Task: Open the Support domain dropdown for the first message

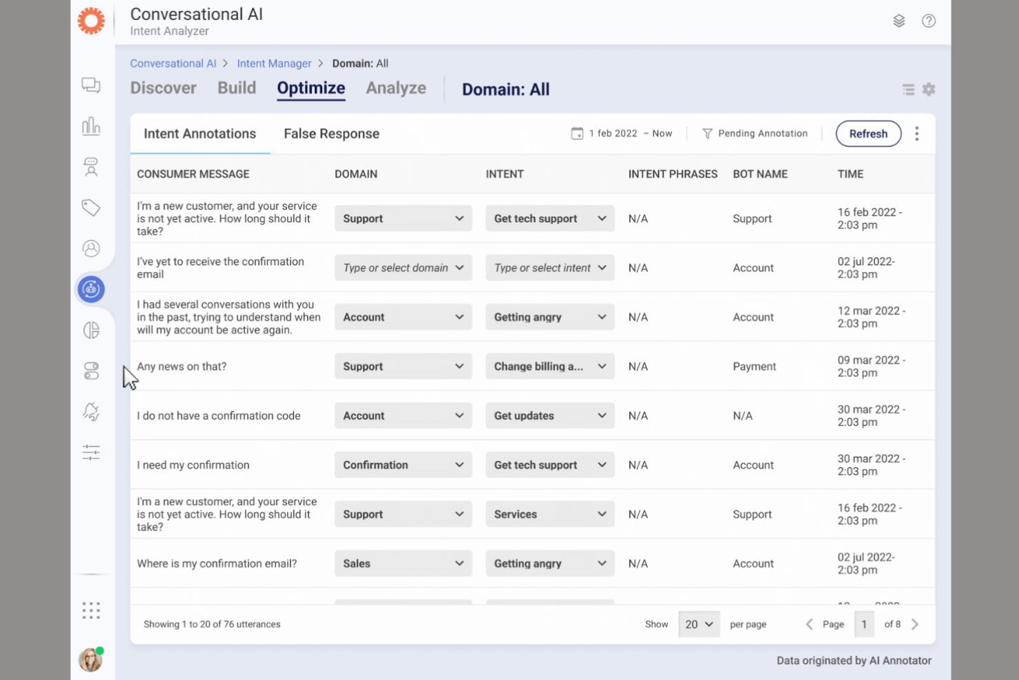Action: click(403, 218)
